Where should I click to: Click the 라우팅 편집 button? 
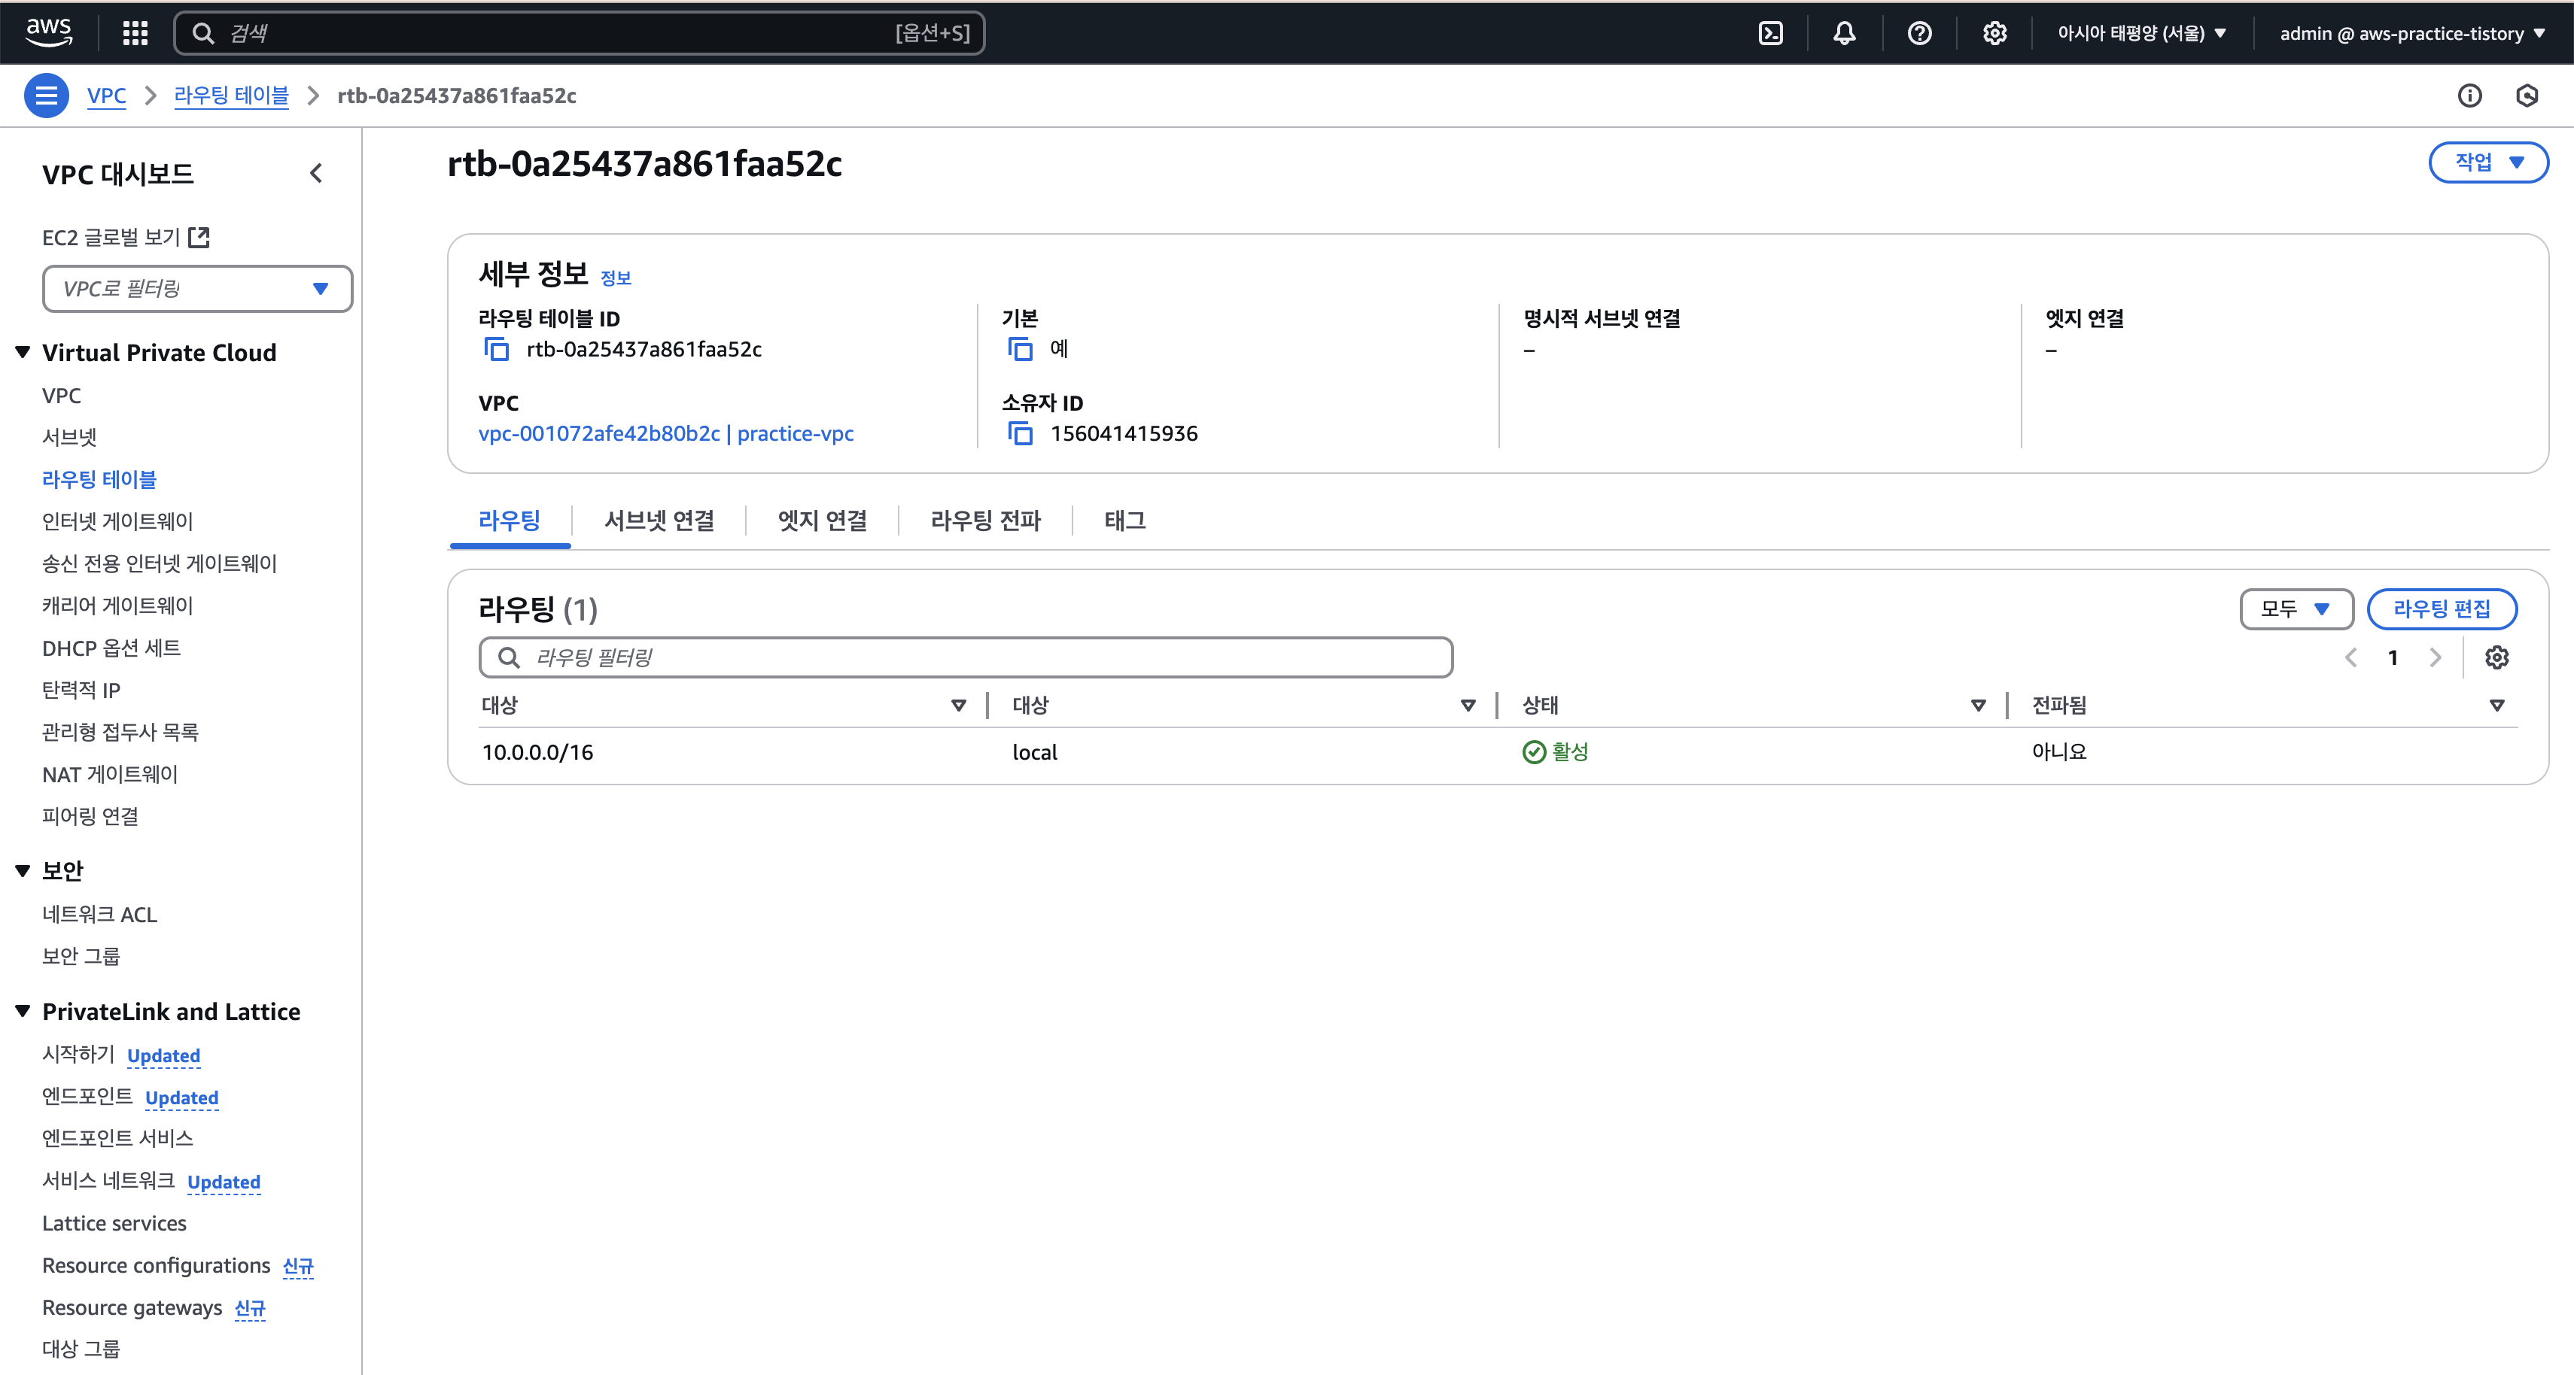[2441, 609]
